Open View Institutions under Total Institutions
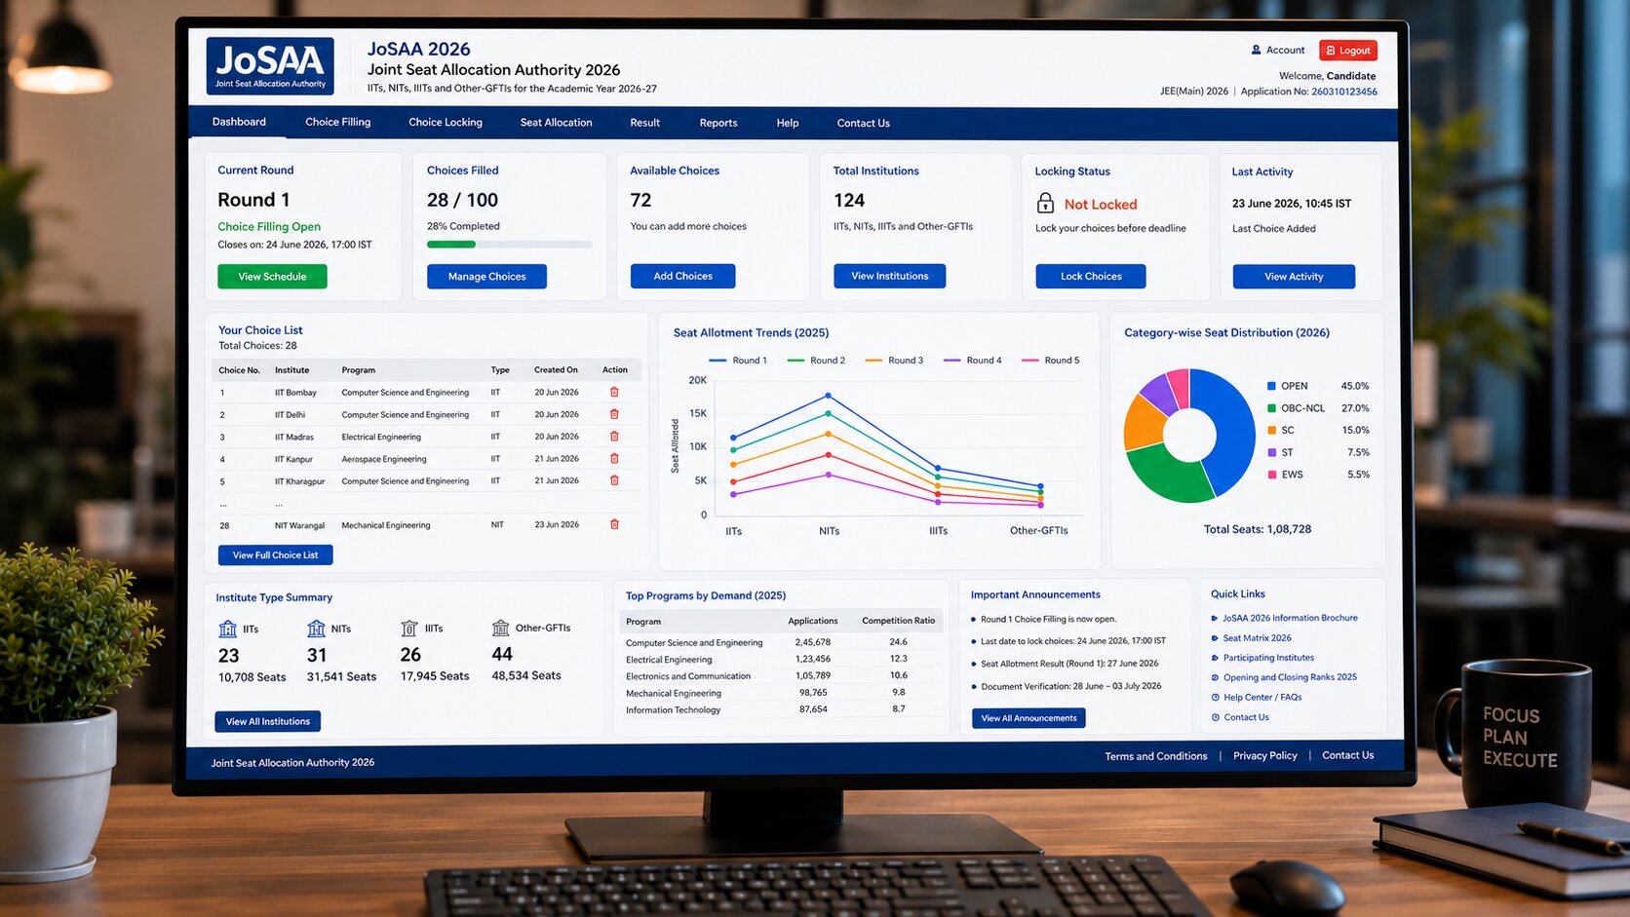1630x917 pixels. pos(889,276)
